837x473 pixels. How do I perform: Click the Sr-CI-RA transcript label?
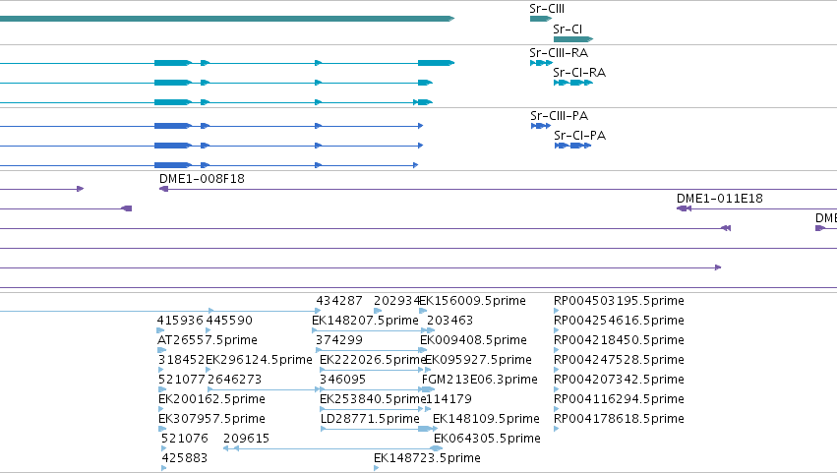click(x=579, y=73)
